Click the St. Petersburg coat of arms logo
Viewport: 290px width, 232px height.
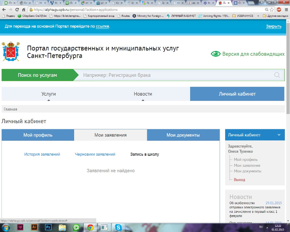point(11,51)
